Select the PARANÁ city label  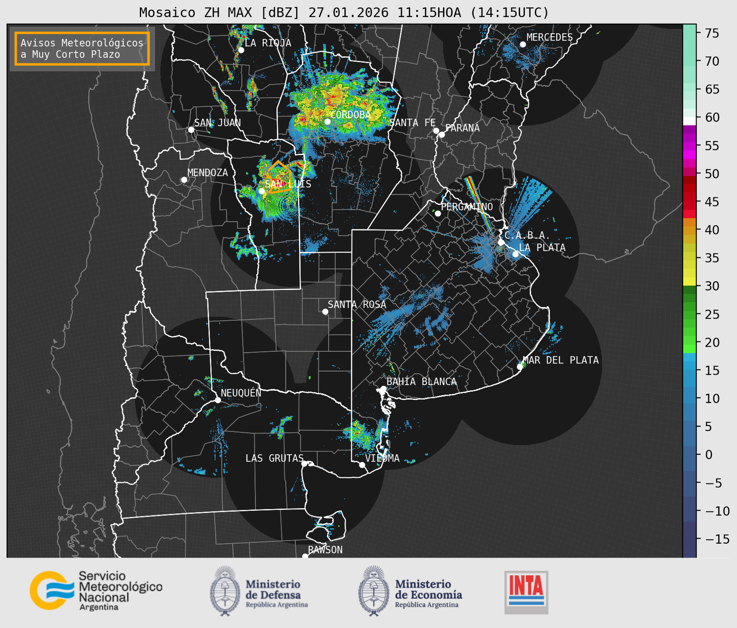(x=462, y=128)
